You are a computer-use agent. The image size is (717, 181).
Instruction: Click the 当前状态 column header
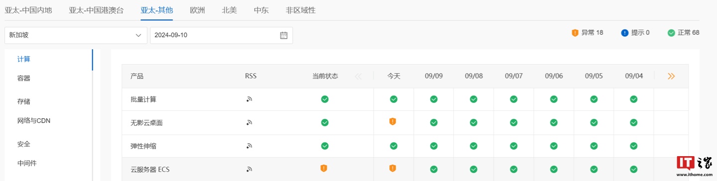tap(325, 76)
